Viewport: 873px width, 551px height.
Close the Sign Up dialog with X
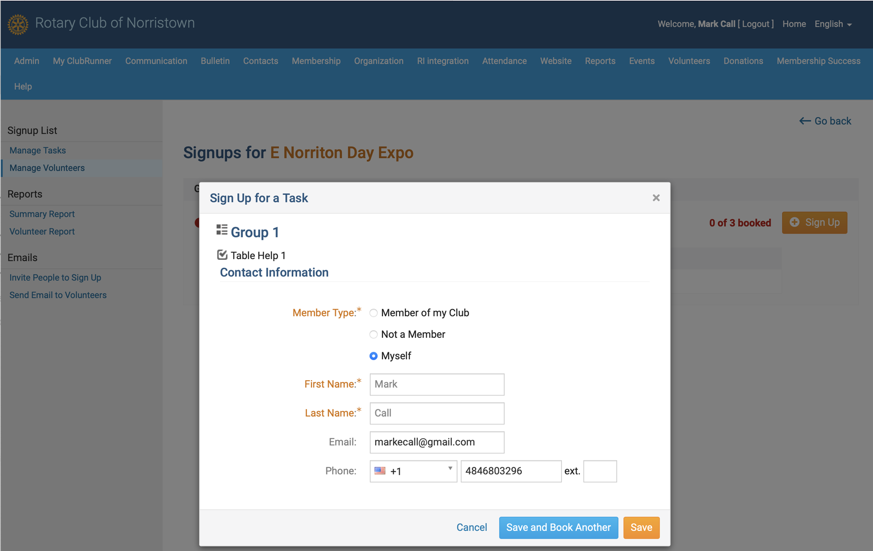click(x=656, y=198)
